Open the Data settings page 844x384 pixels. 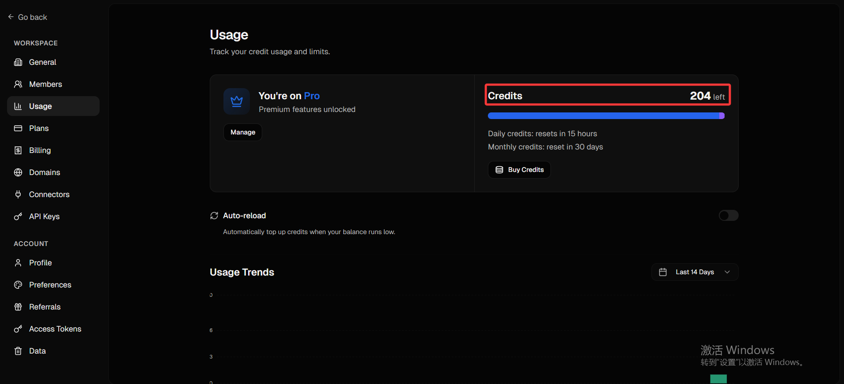click(x=53, y=351)
